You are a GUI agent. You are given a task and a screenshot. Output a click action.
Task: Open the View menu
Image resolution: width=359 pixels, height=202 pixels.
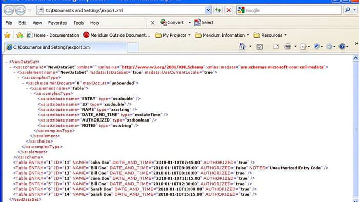pos(37,23)
